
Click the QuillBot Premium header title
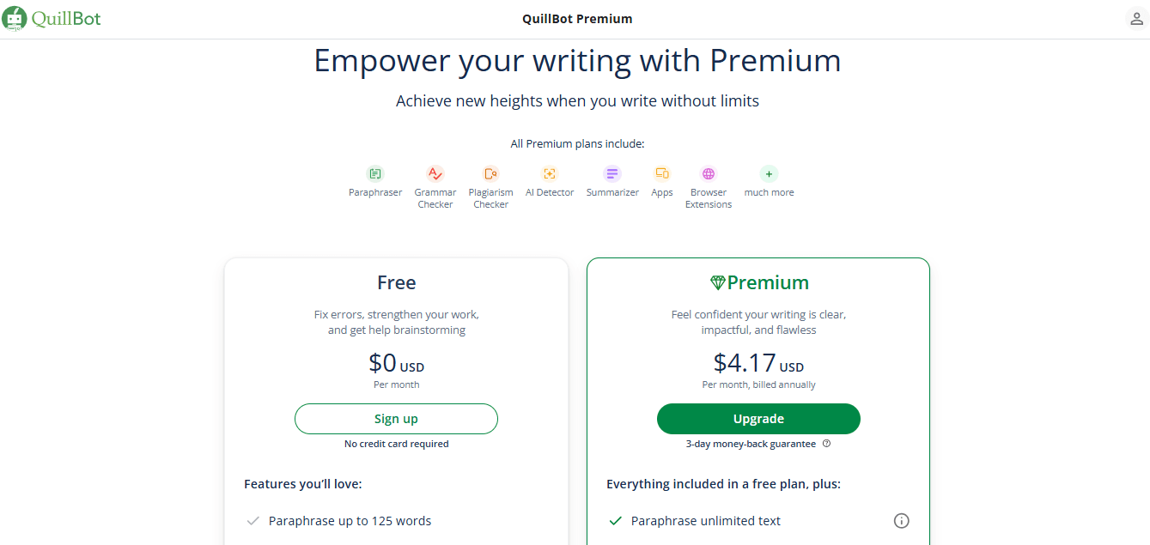(576, 18)
